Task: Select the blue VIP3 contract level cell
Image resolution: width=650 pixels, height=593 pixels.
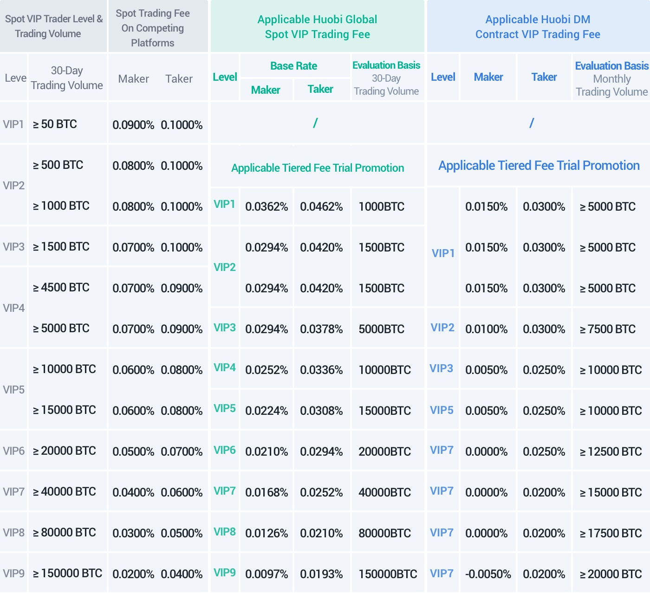Action: coord(442,368)
